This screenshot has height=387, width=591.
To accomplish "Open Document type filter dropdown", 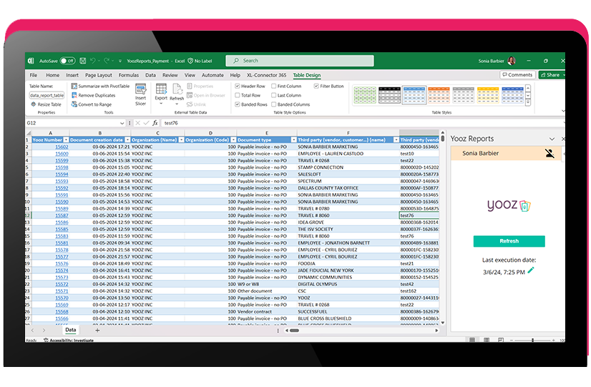I will pyautogui.click(x=293, y=139).
